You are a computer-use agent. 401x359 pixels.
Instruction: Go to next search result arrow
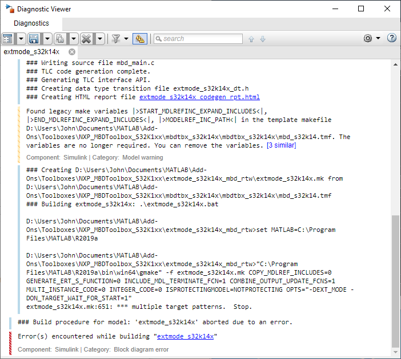pos(263,39)
